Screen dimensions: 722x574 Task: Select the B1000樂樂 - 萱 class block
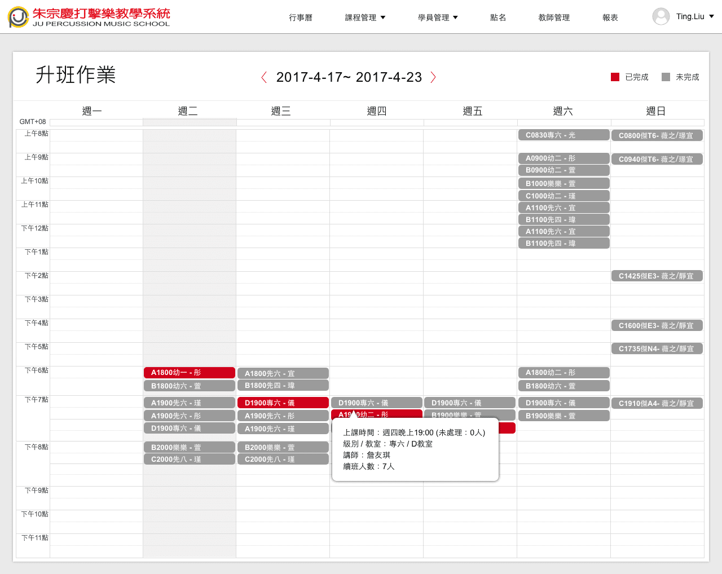pos(563,183)
